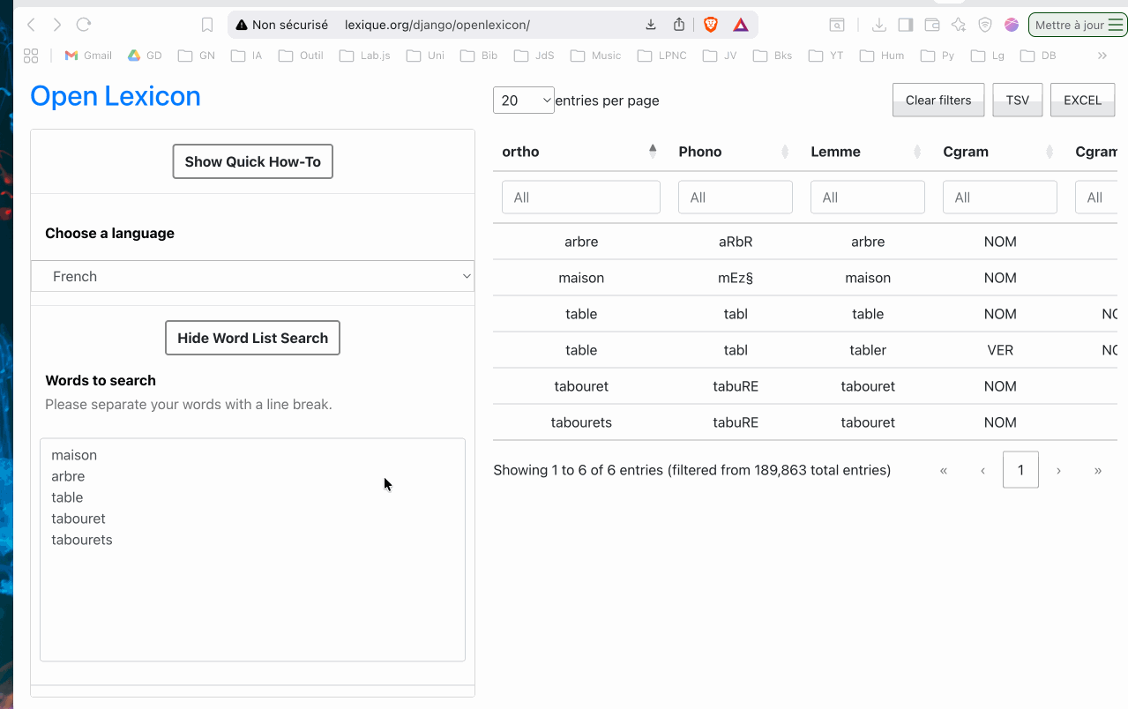Open the Brave Wallet icon
The height and width of the screenshot is (709, 1128).
pyautogui.click(x=932, y=25)
